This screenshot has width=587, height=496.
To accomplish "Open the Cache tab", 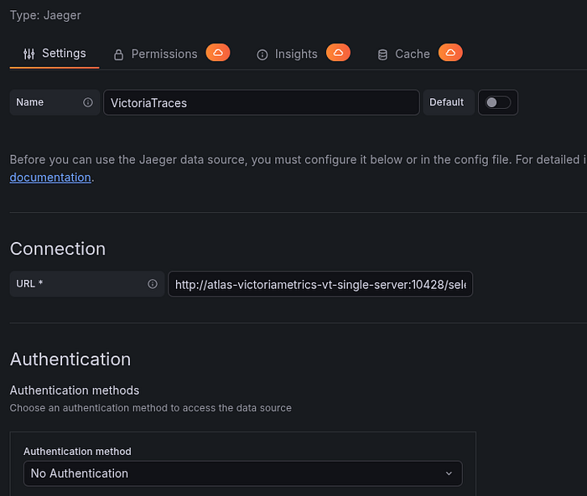I will click(x=413, y=54).
